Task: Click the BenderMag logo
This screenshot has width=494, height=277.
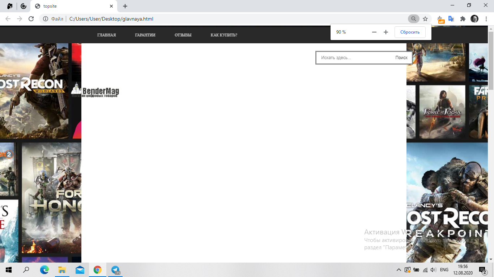Action: [x=95, y=91]
